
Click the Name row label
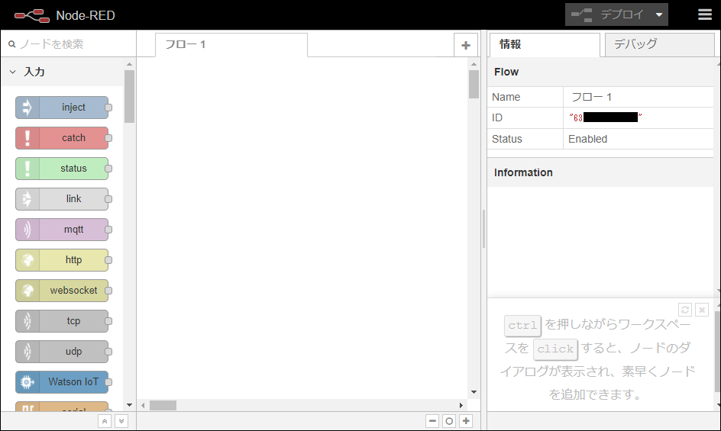click(x=506, y=97)
